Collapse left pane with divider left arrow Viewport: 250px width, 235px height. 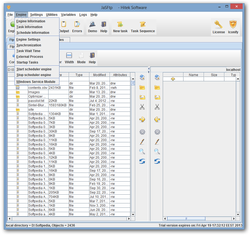click(149, 69)
